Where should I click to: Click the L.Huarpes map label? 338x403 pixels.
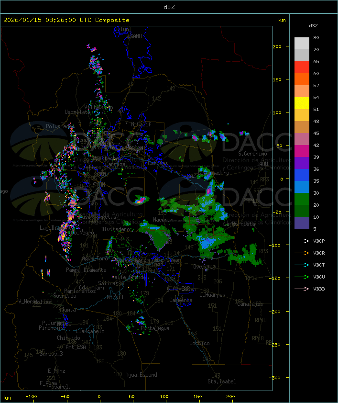click(x=212, y=295)
